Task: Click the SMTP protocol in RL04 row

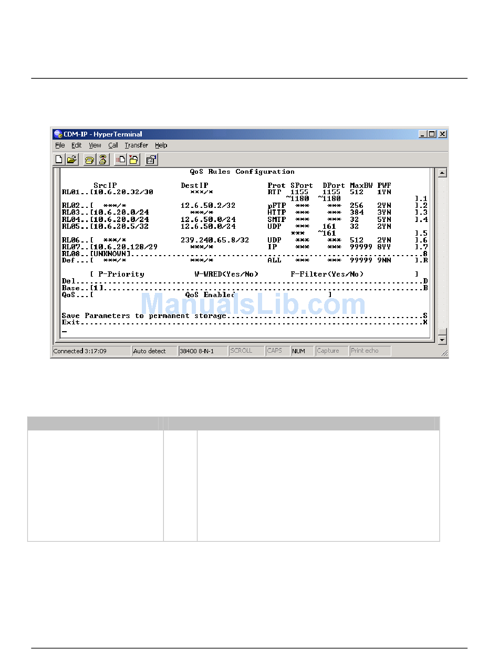Action: pyautogui.click(x=277, y=219)
